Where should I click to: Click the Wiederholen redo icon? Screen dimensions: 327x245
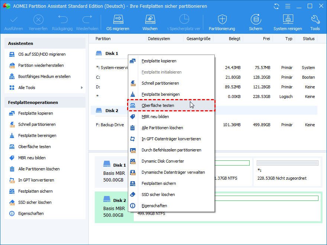pyautogui.click(x=87, y=23)
